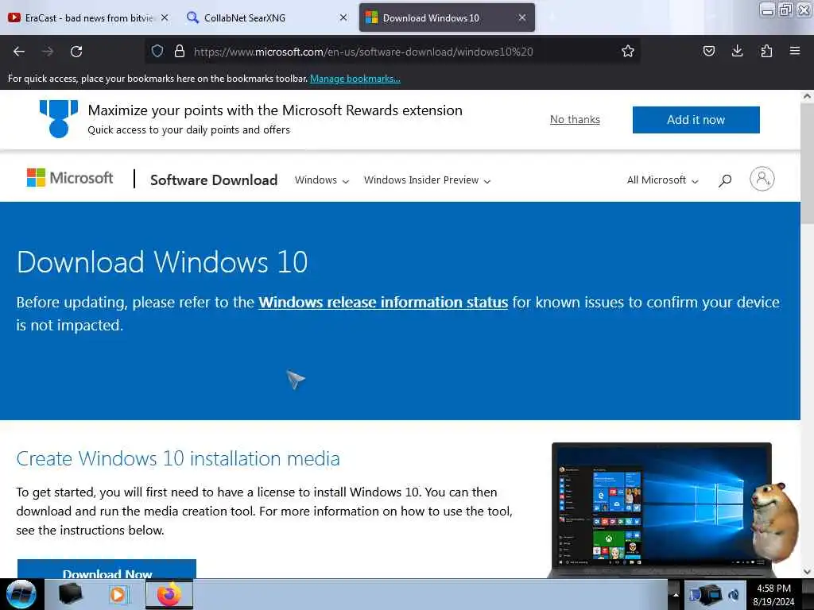Expand Windows Insider Preview dropdown
Viewport: 814px width, 610px height.
point(427,180)
